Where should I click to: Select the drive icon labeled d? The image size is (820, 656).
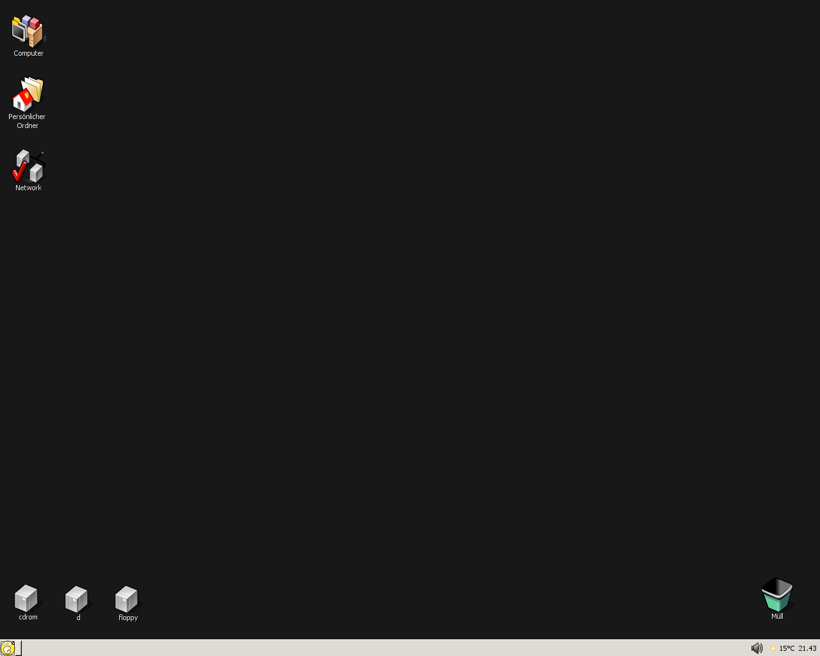(77, 599)
